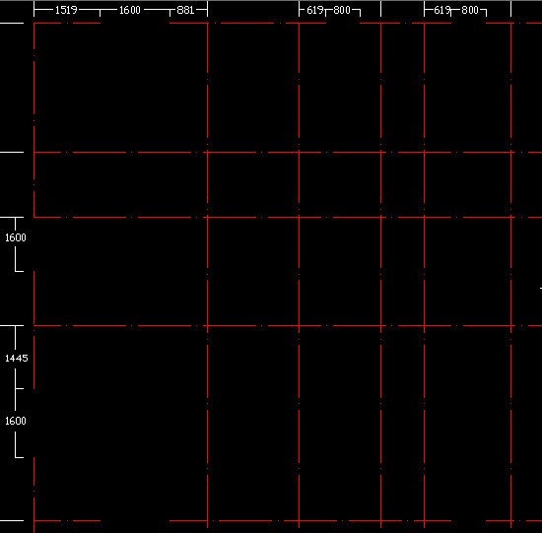Click the rightmost 619 dimension text
Image resolution: width=542 pixels, height=533 pixels.
click(x=442, y=11)
